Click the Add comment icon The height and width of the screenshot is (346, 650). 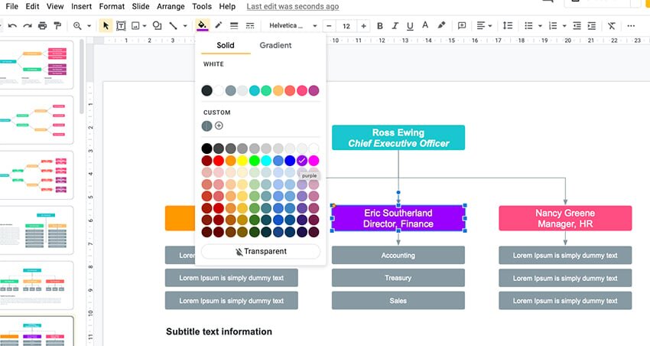click(x=462, y=26)
